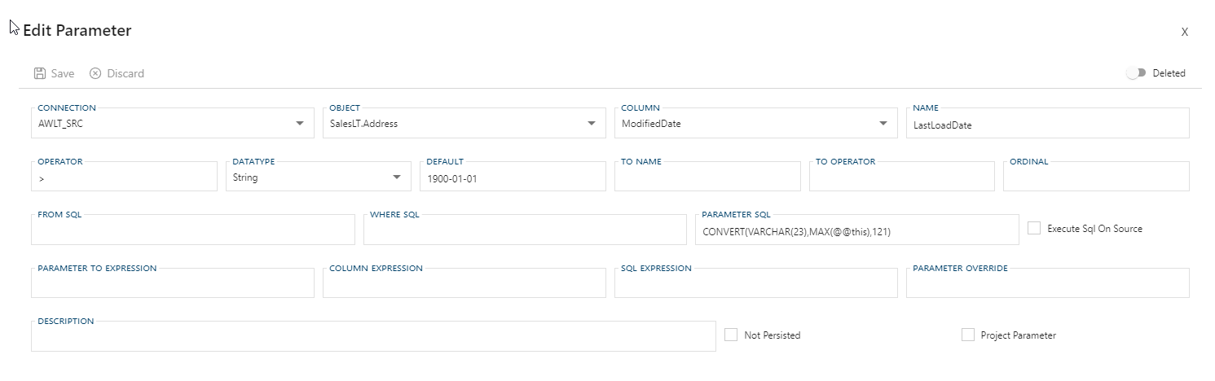The width and height of the screenshot is (1215, 381).
Task: Click the Save floppy disk icon
Action: (x=40, y=73)
